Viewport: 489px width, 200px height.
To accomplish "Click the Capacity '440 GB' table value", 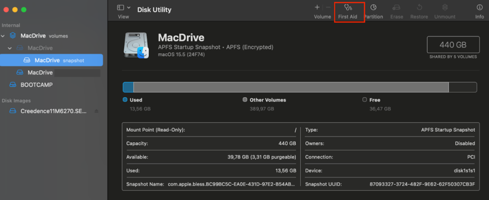I will click(287, 143).
